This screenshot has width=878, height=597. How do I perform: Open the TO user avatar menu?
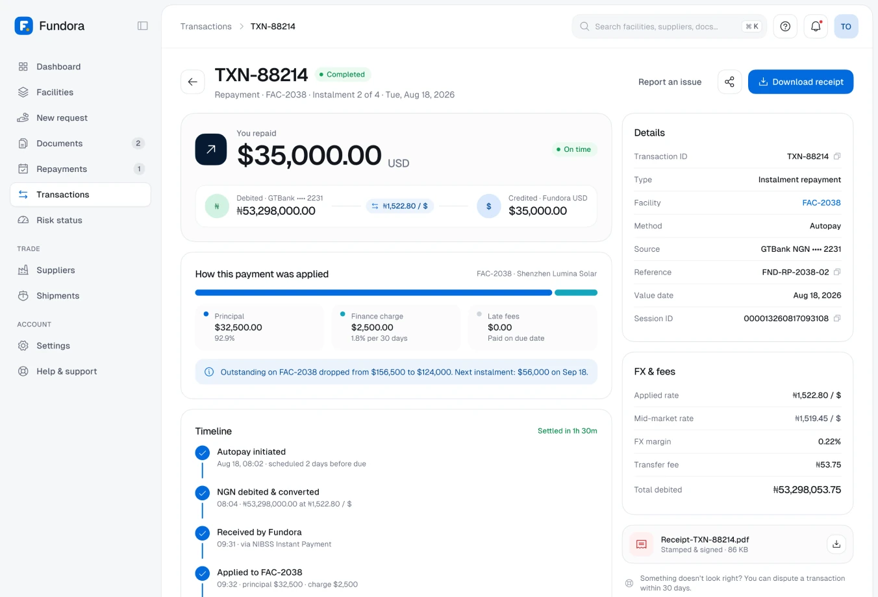[x=846, y=27]
